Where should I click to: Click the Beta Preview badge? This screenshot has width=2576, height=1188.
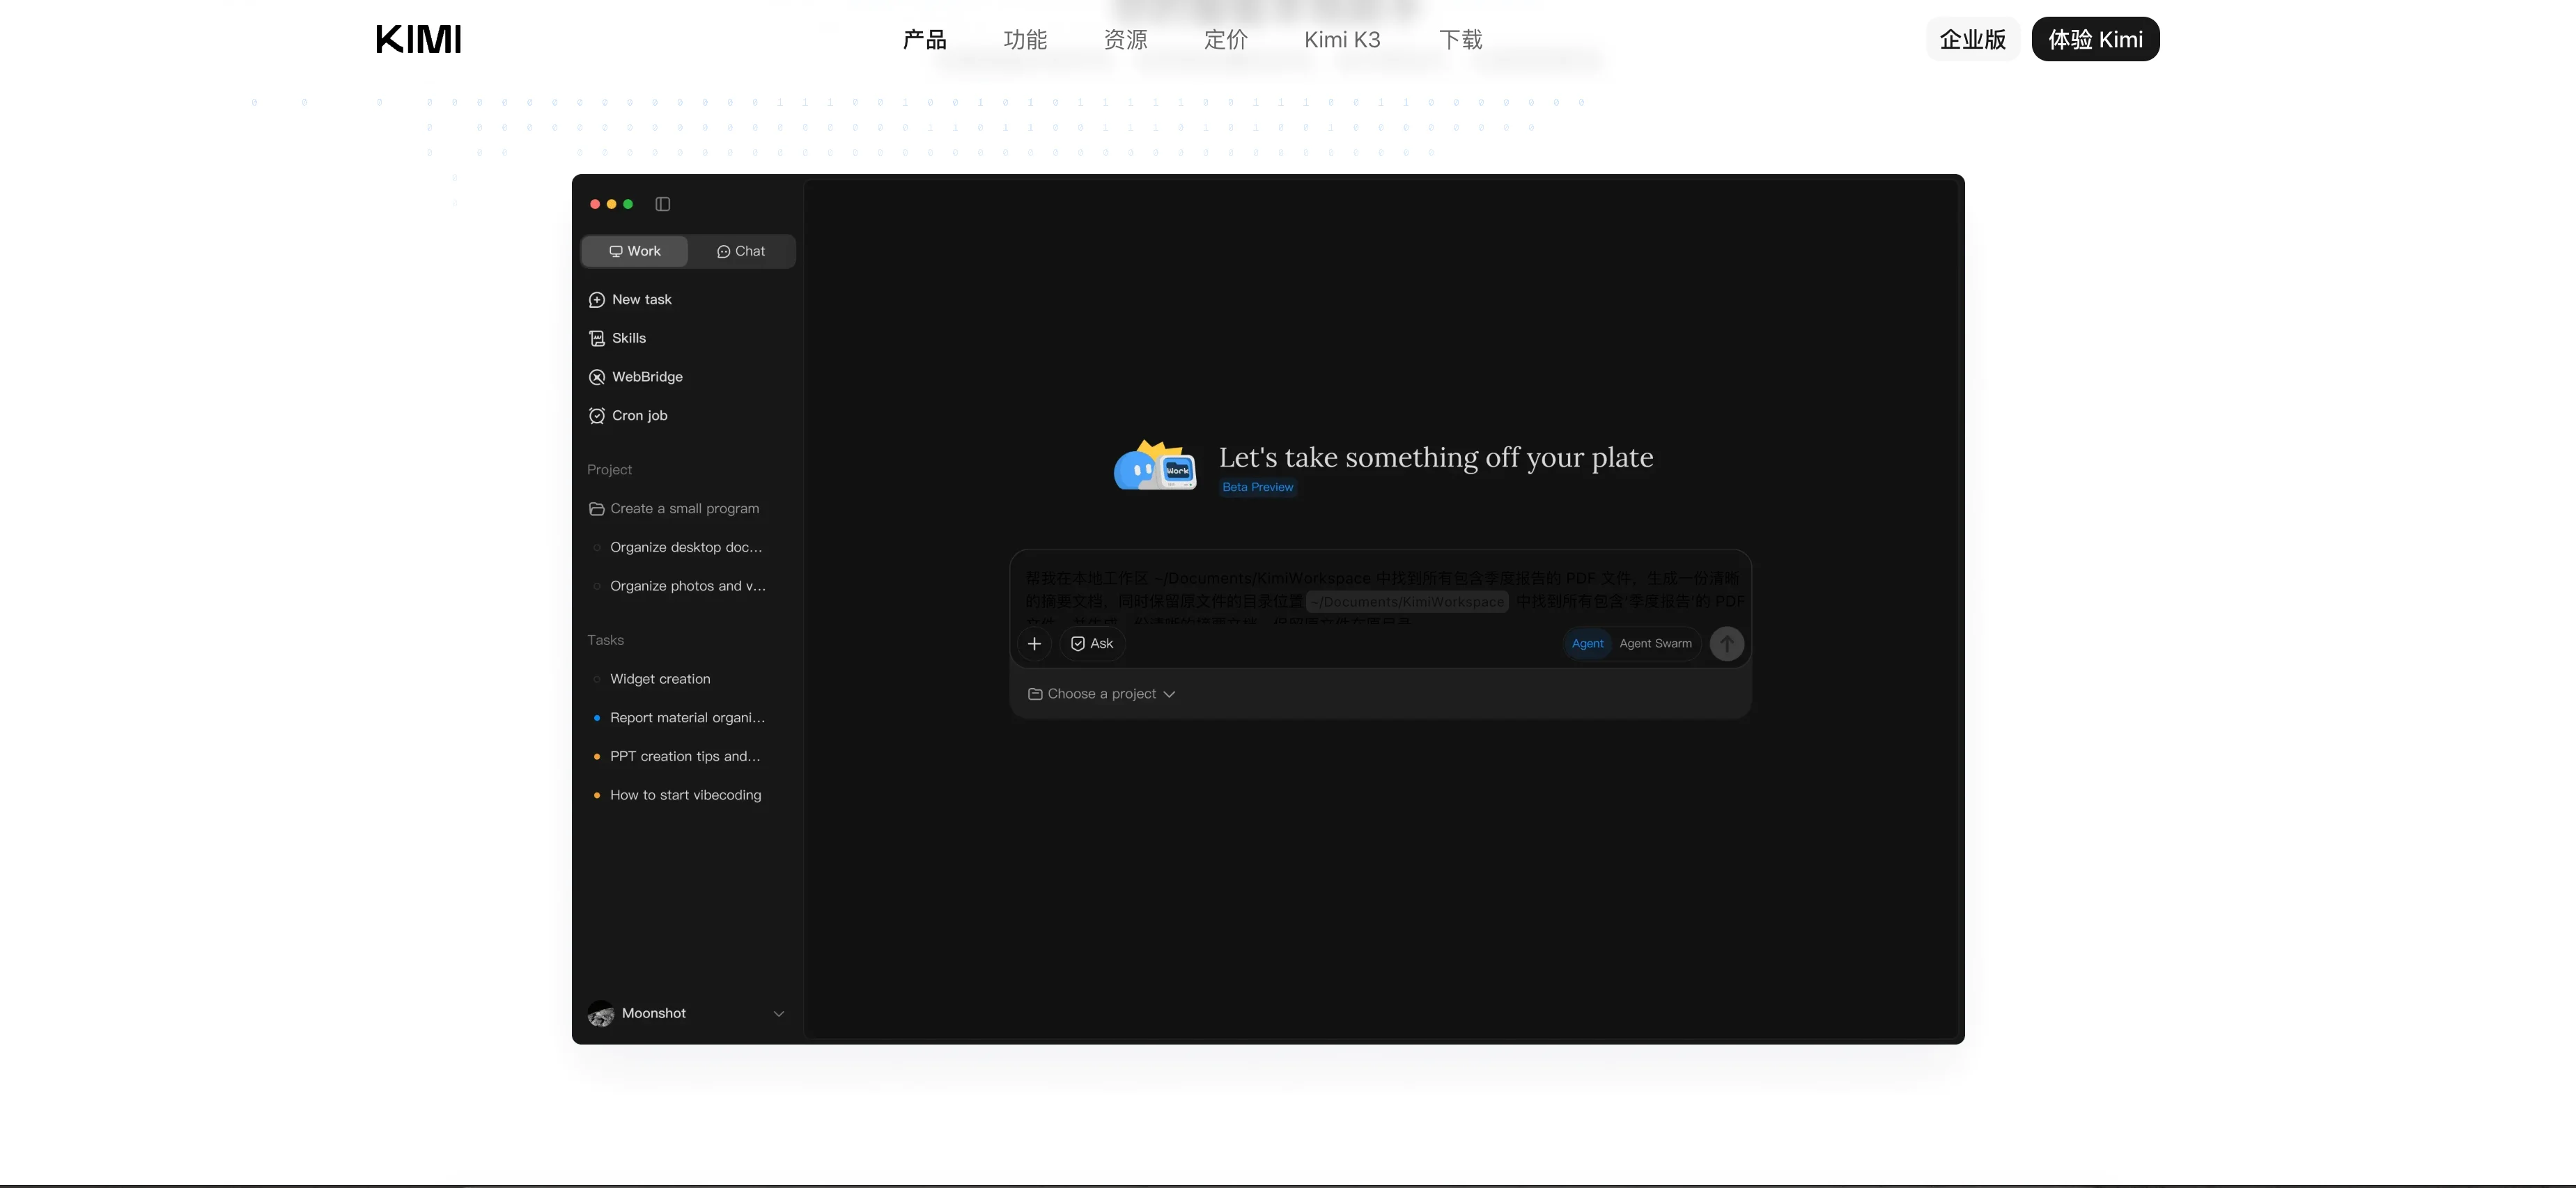click(1257, 487)
